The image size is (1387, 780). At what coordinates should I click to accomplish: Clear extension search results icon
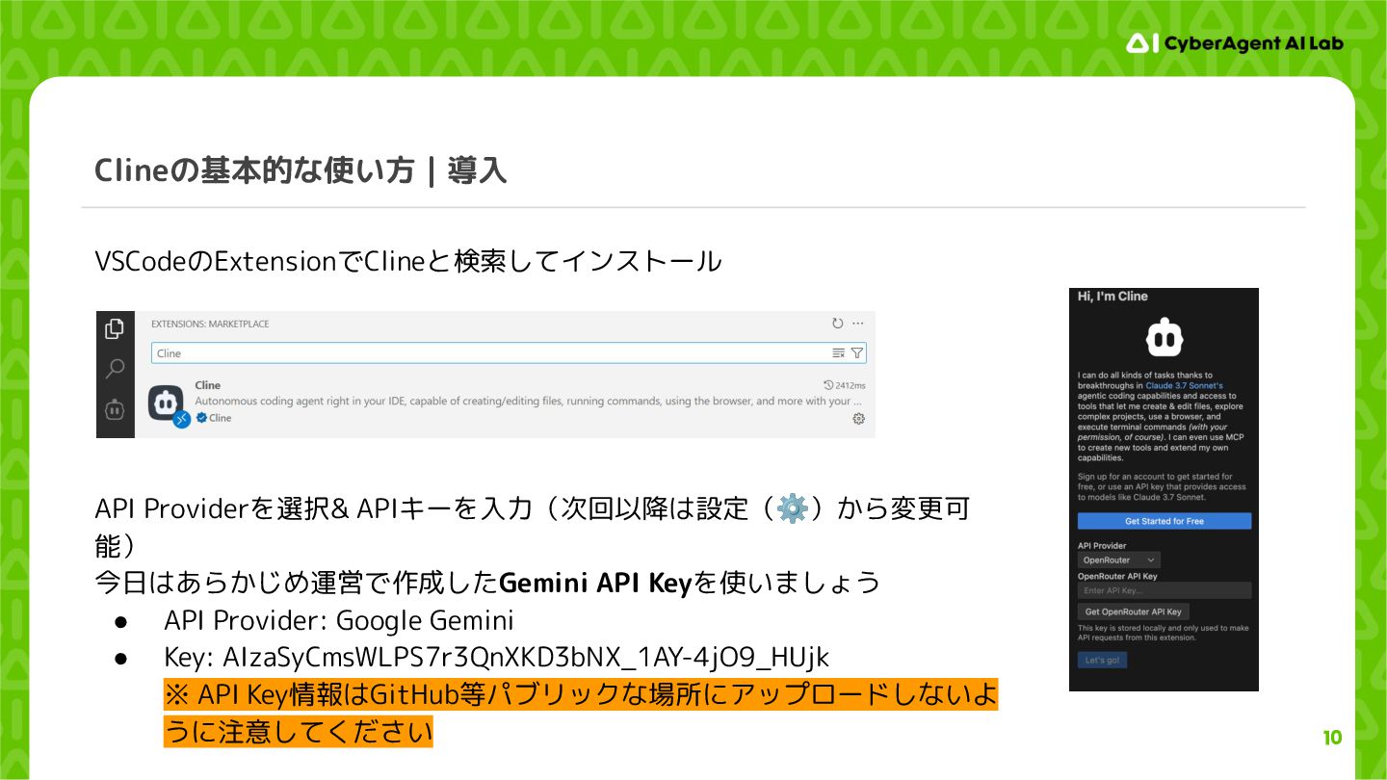pyautogui.click(x=838, y=353)
